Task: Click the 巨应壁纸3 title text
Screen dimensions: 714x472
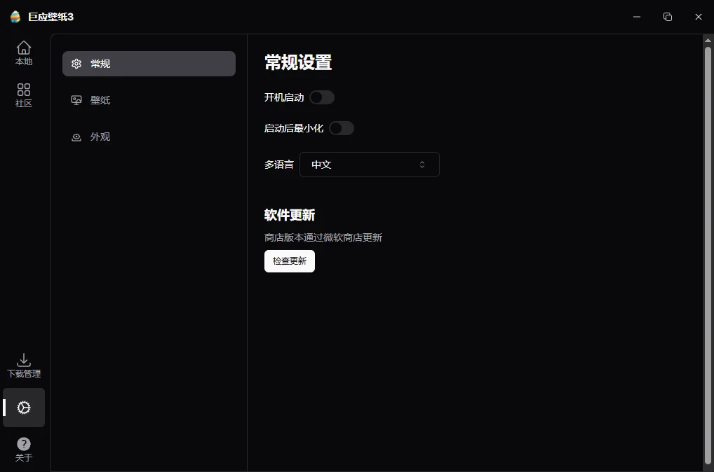Action: tap(50, 17)
